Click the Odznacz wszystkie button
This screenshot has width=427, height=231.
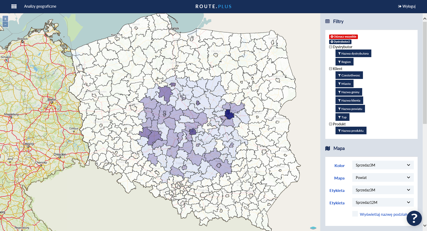pyautogui.click(x=343, y=37)
